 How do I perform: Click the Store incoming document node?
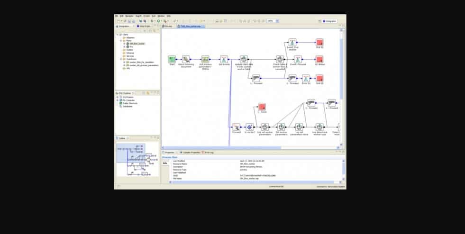coord(186,60)
